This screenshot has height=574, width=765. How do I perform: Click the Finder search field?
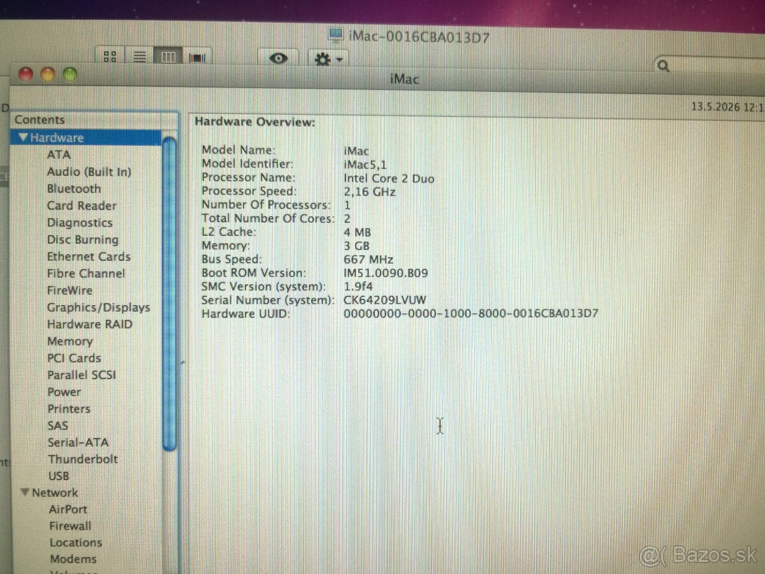click(711, 65)
